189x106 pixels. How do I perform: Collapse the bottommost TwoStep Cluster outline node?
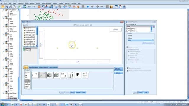click(x=4, y=93)
